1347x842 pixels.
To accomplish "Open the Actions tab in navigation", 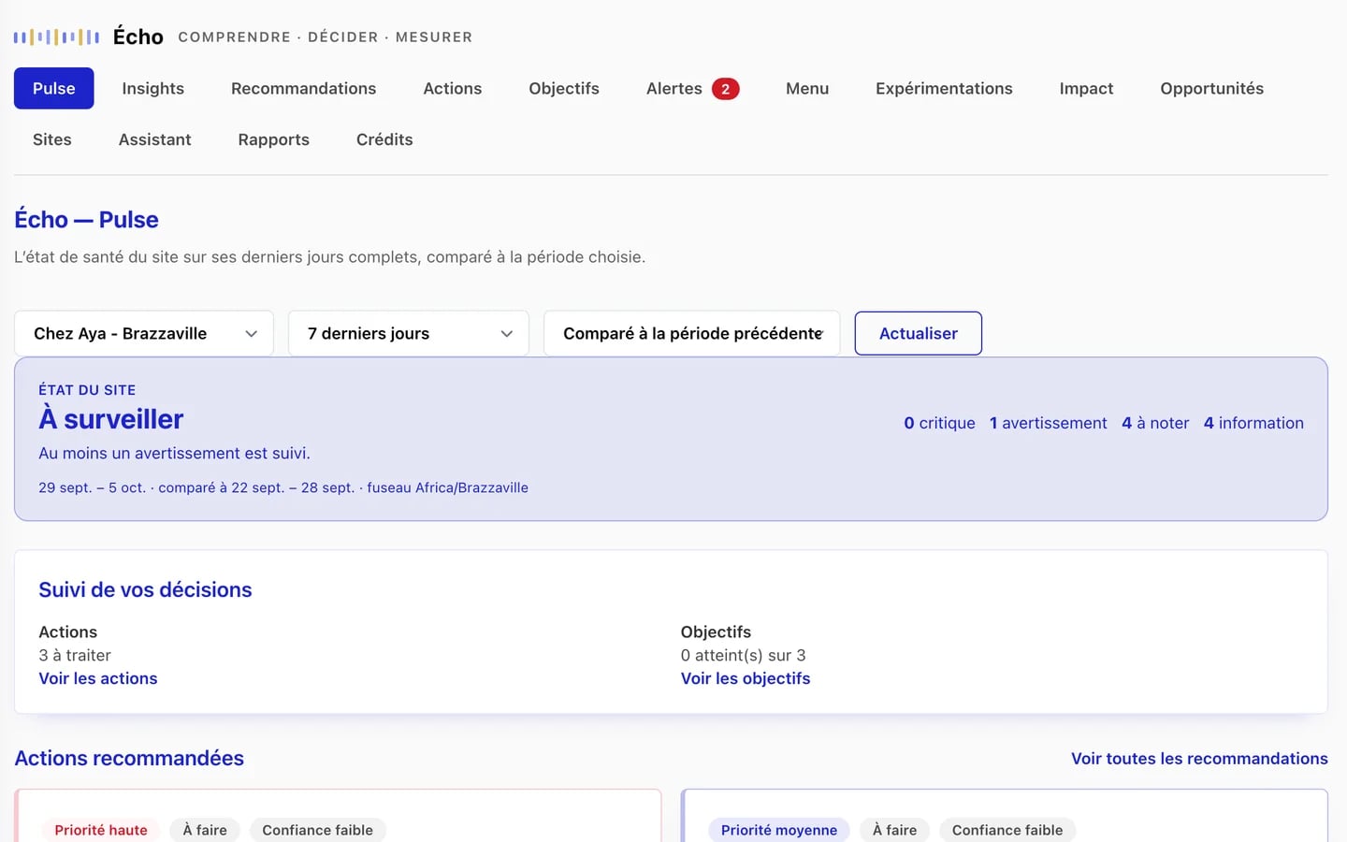I will (452, 88).
